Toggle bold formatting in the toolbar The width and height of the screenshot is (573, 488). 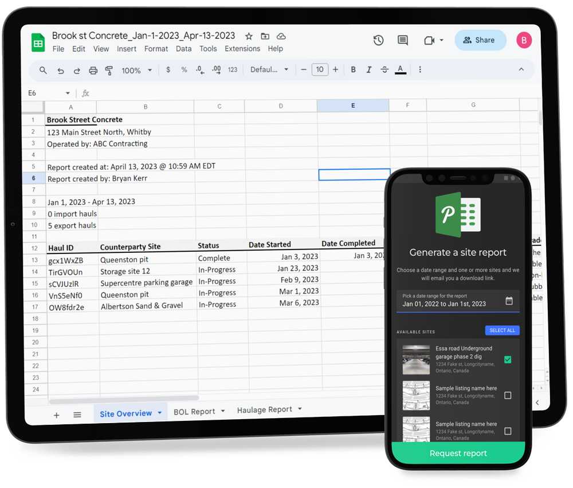click(354, 70)
